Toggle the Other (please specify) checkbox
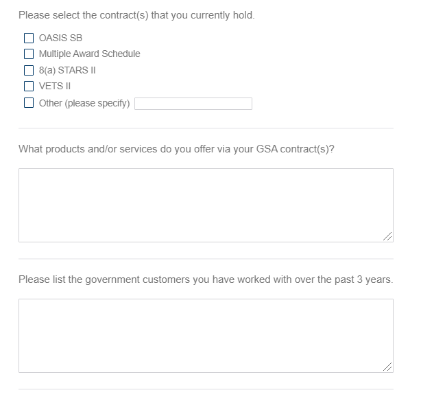 (29, 104)
